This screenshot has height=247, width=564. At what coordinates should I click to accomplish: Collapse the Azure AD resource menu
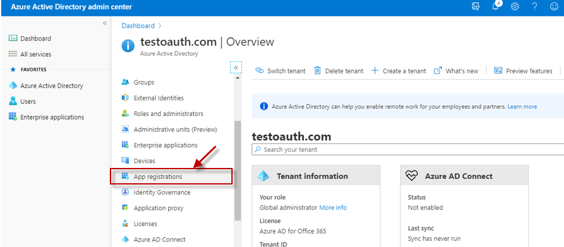[x=236, y=67]
